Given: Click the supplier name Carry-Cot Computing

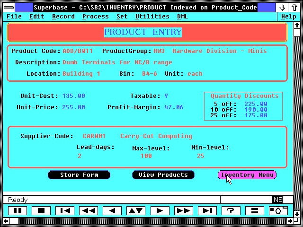Looking at the screenshot, I should (156, 136).
